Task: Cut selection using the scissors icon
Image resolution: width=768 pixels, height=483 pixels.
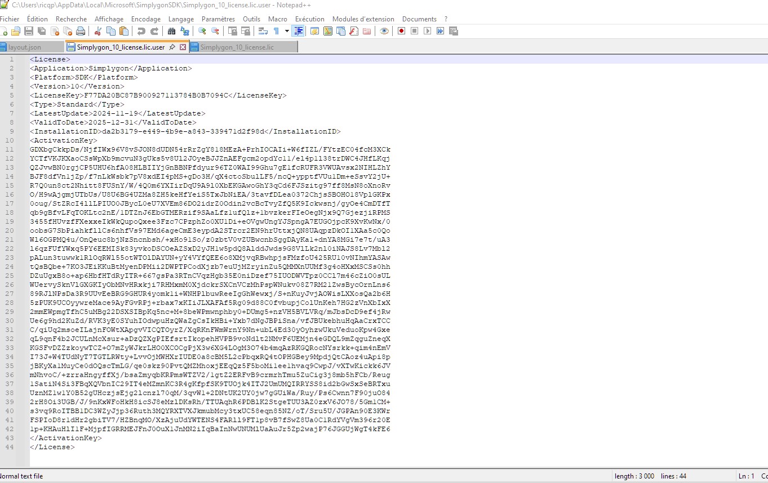Action: click(x=98, y=31)
